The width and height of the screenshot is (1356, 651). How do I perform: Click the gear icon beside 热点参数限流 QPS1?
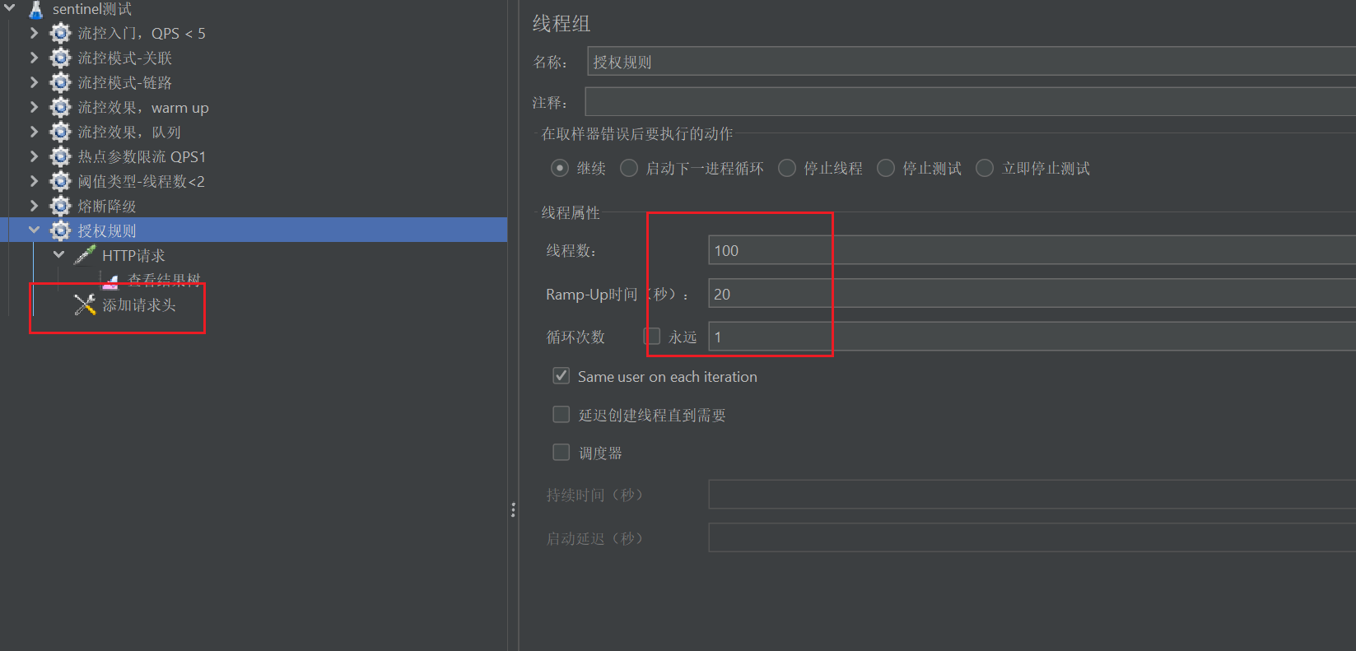tap(61, 156)
